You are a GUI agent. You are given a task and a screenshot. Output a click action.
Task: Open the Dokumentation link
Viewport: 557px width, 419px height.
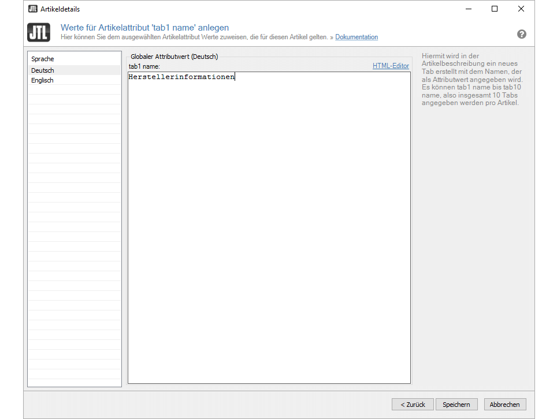pyautogui.click(x=357, y=37)
